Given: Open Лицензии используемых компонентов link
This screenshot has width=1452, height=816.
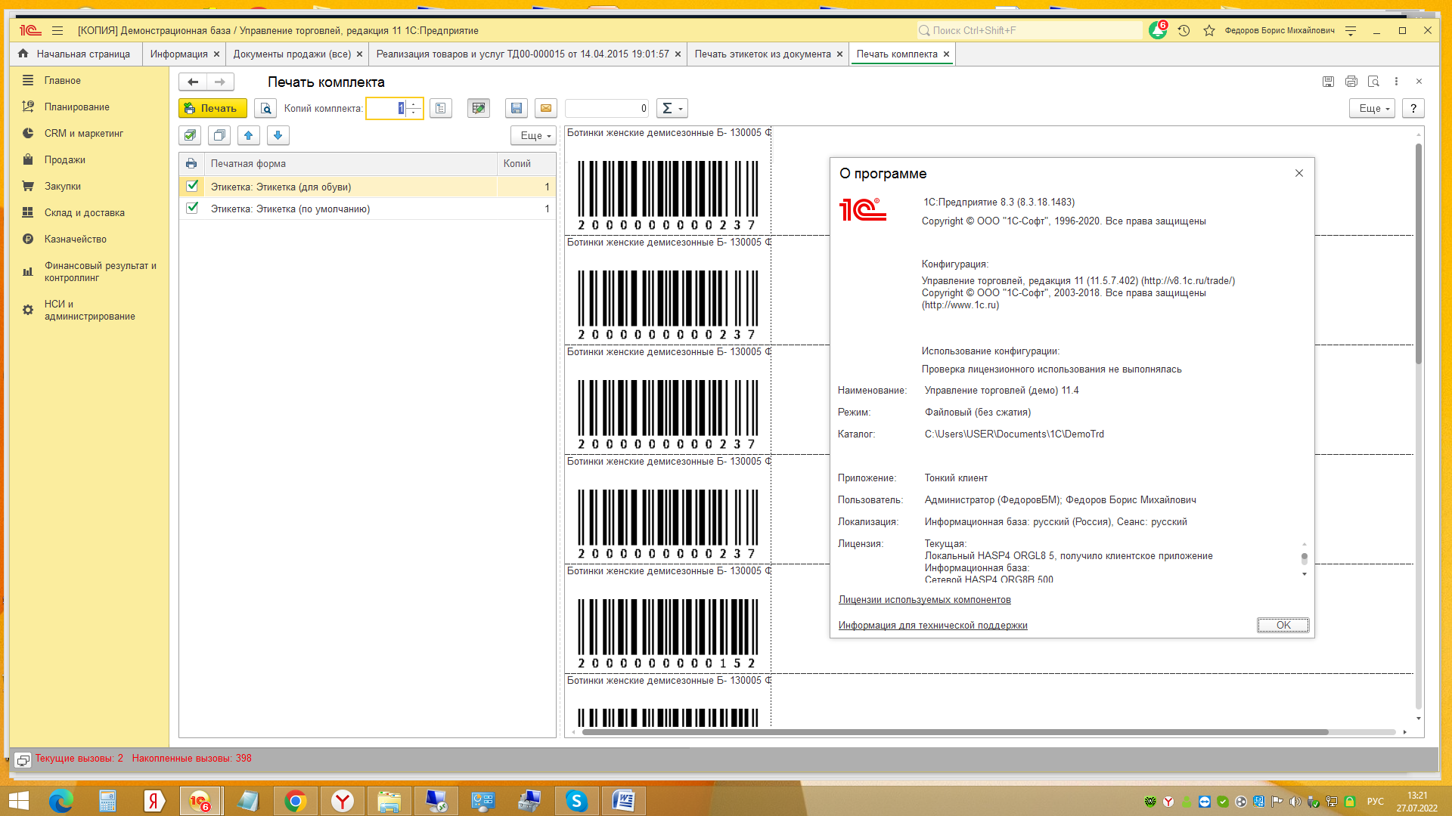Looking at the screenshot, I should (x=924, y=600).
